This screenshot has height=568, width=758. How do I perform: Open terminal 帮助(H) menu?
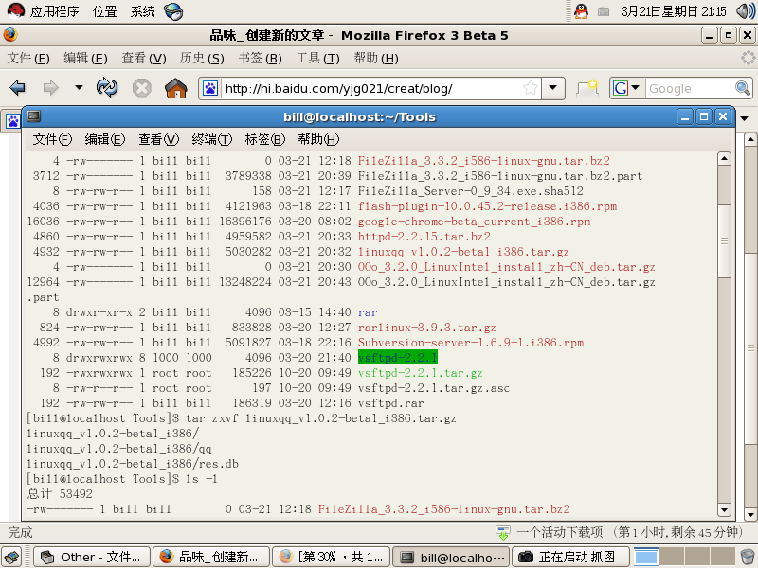[x=318, y=139]
